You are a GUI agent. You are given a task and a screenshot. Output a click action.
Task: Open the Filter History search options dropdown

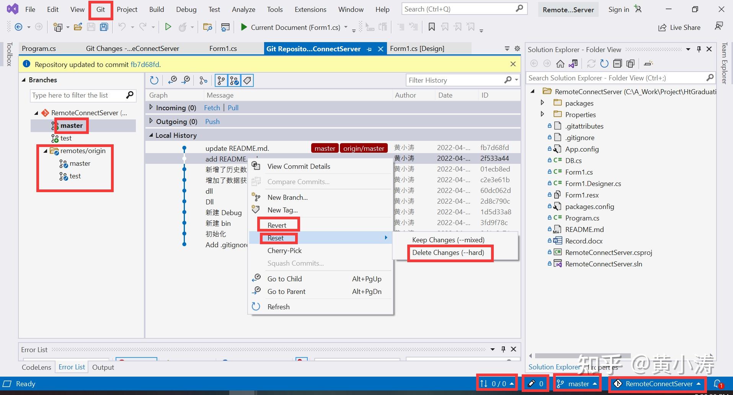point(517,80)
